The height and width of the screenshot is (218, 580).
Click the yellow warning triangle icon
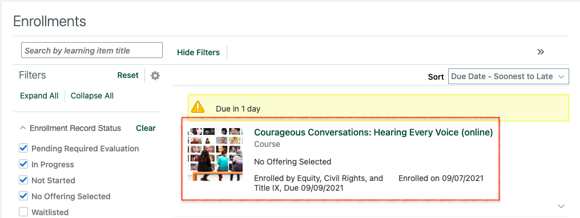pos(198,107)
